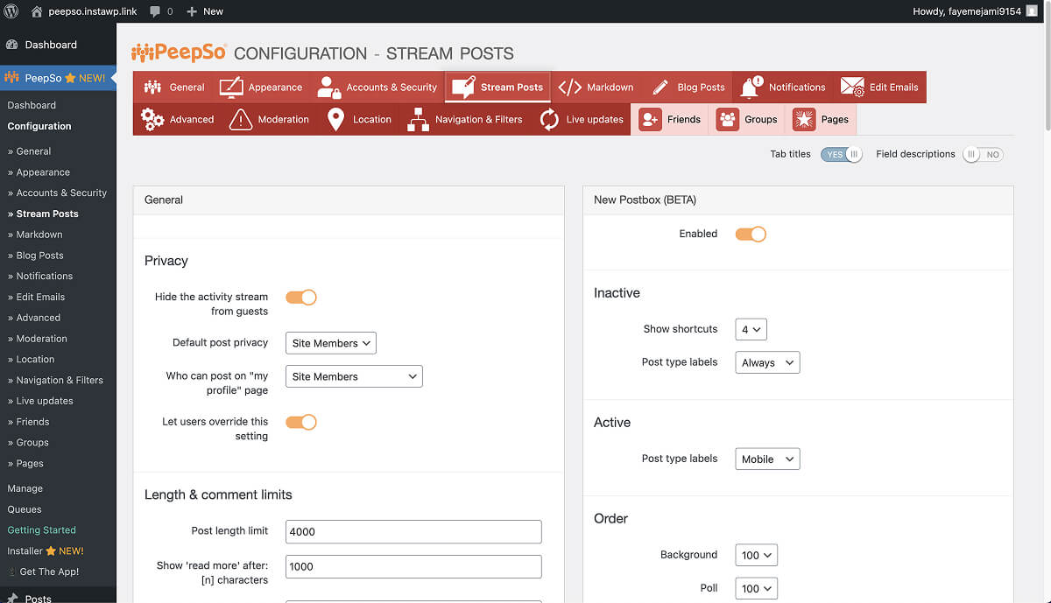1051x603 pixels.
Task: Toggle Tab titles switch
Action: coord(841,154)
